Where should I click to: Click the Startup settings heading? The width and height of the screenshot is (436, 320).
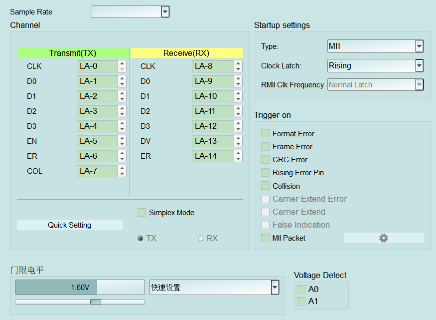coord(282,25)
